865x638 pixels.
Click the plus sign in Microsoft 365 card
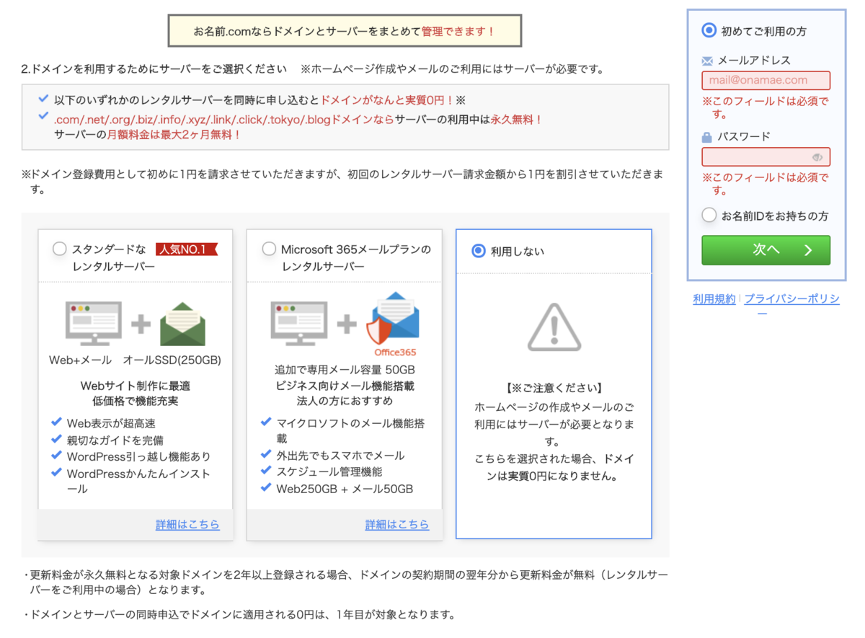[347, 324]
